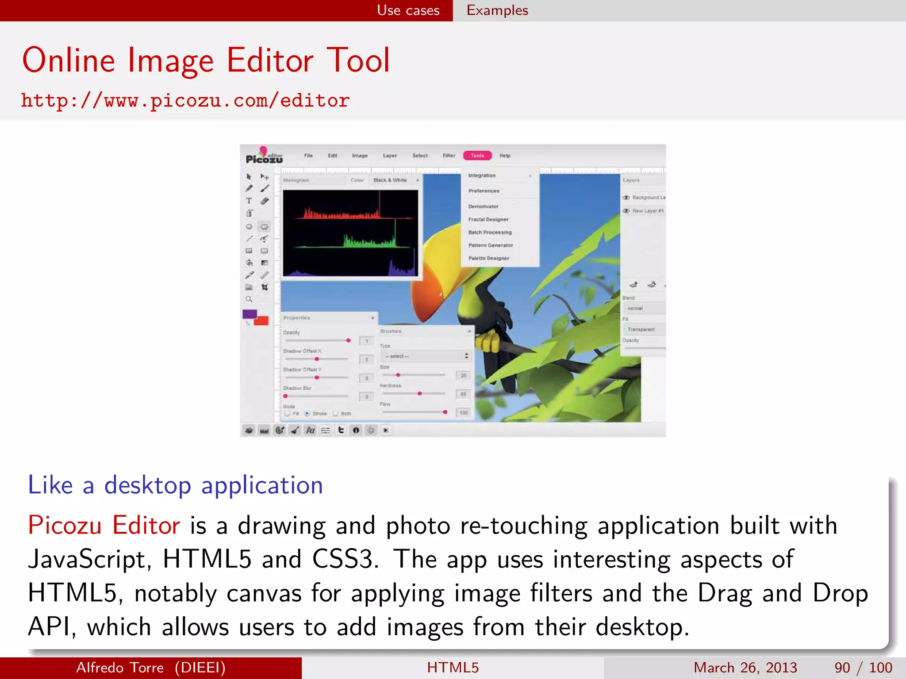This screenshot has height=679, width=906.
Task: Click the highlighted Tools menu
Action: pyautogui.click(x=477, y=156)
